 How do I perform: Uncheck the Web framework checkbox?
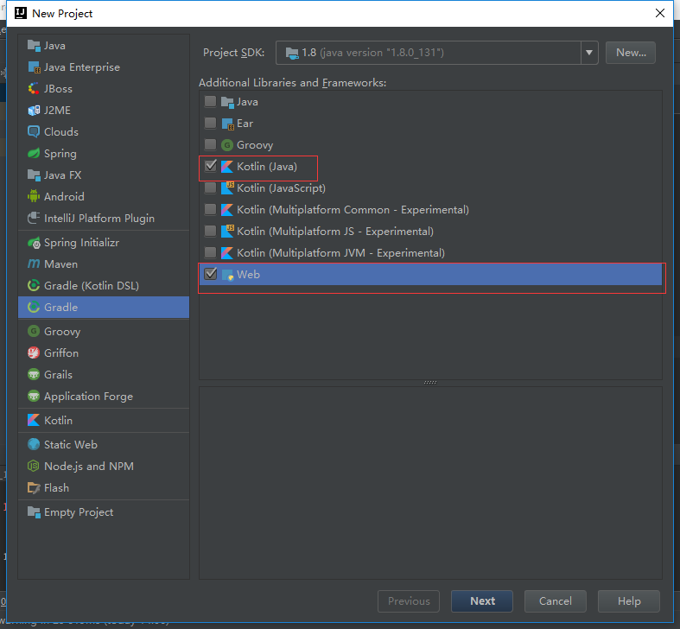point(210,274)
